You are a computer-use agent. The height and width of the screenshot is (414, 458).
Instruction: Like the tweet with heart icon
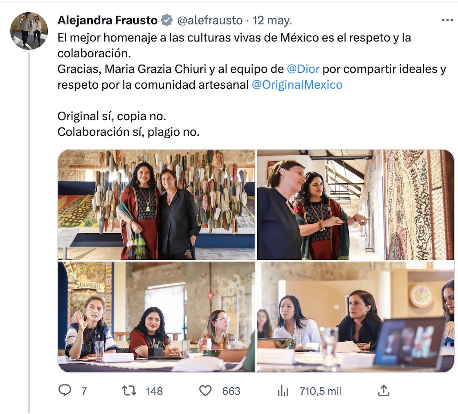205,391
